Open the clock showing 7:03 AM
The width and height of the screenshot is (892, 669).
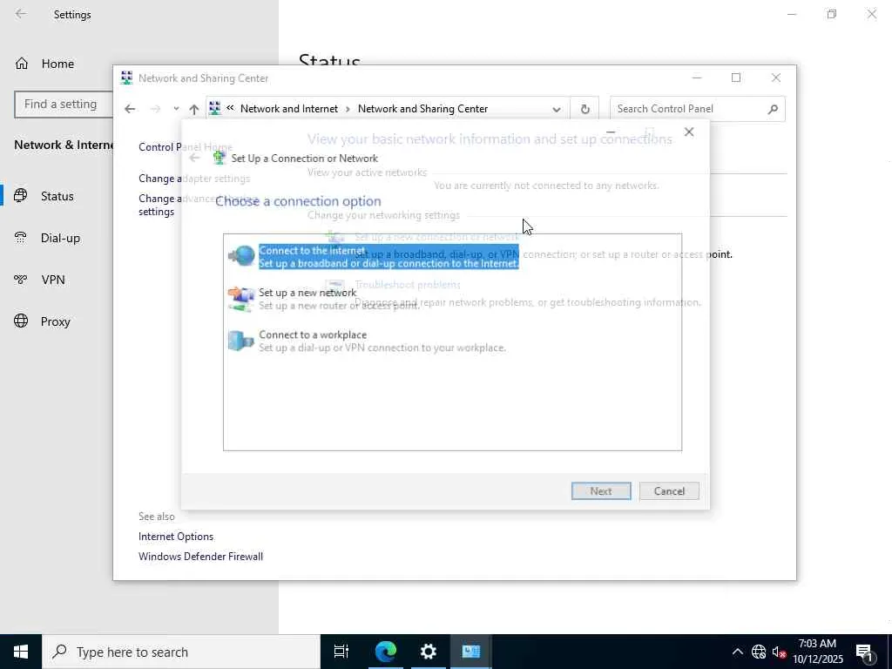tap(817, 652)
